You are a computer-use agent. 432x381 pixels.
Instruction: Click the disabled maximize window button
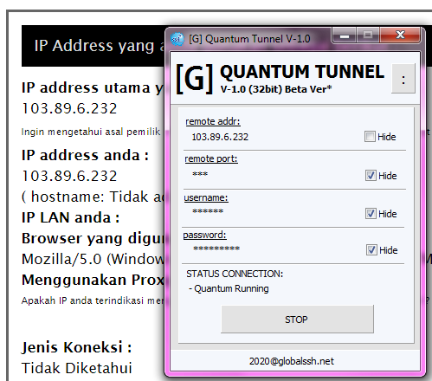pyautogui.click(x=368, y=36)
